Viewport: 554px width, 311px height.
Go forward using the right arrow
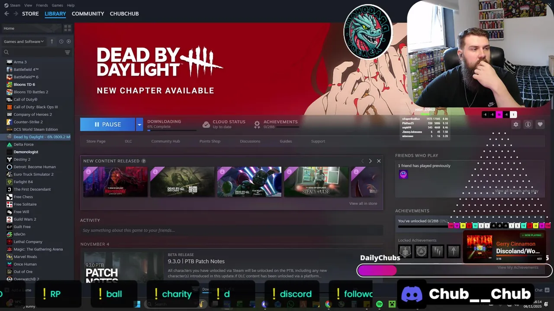[16, 14]
